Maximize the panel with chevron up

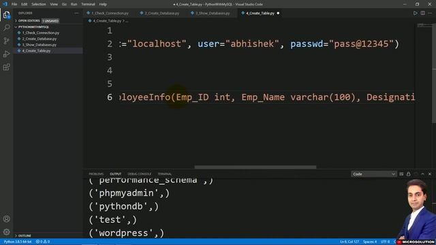tap(422, 174)
